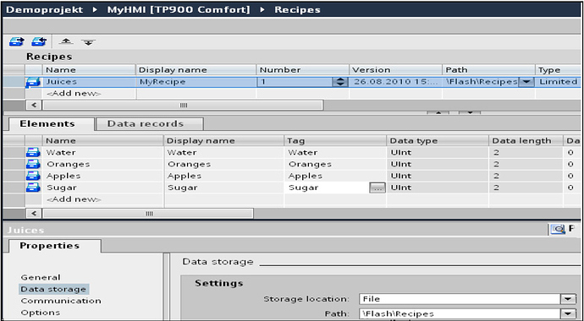The image size is (584, 321).
Task: Click the Data type column header
Action: click(x=438, y=141)
